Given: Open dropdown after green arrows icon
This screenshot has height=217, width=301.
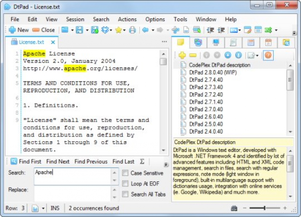Looking at the screenshot, I should 276,30.
